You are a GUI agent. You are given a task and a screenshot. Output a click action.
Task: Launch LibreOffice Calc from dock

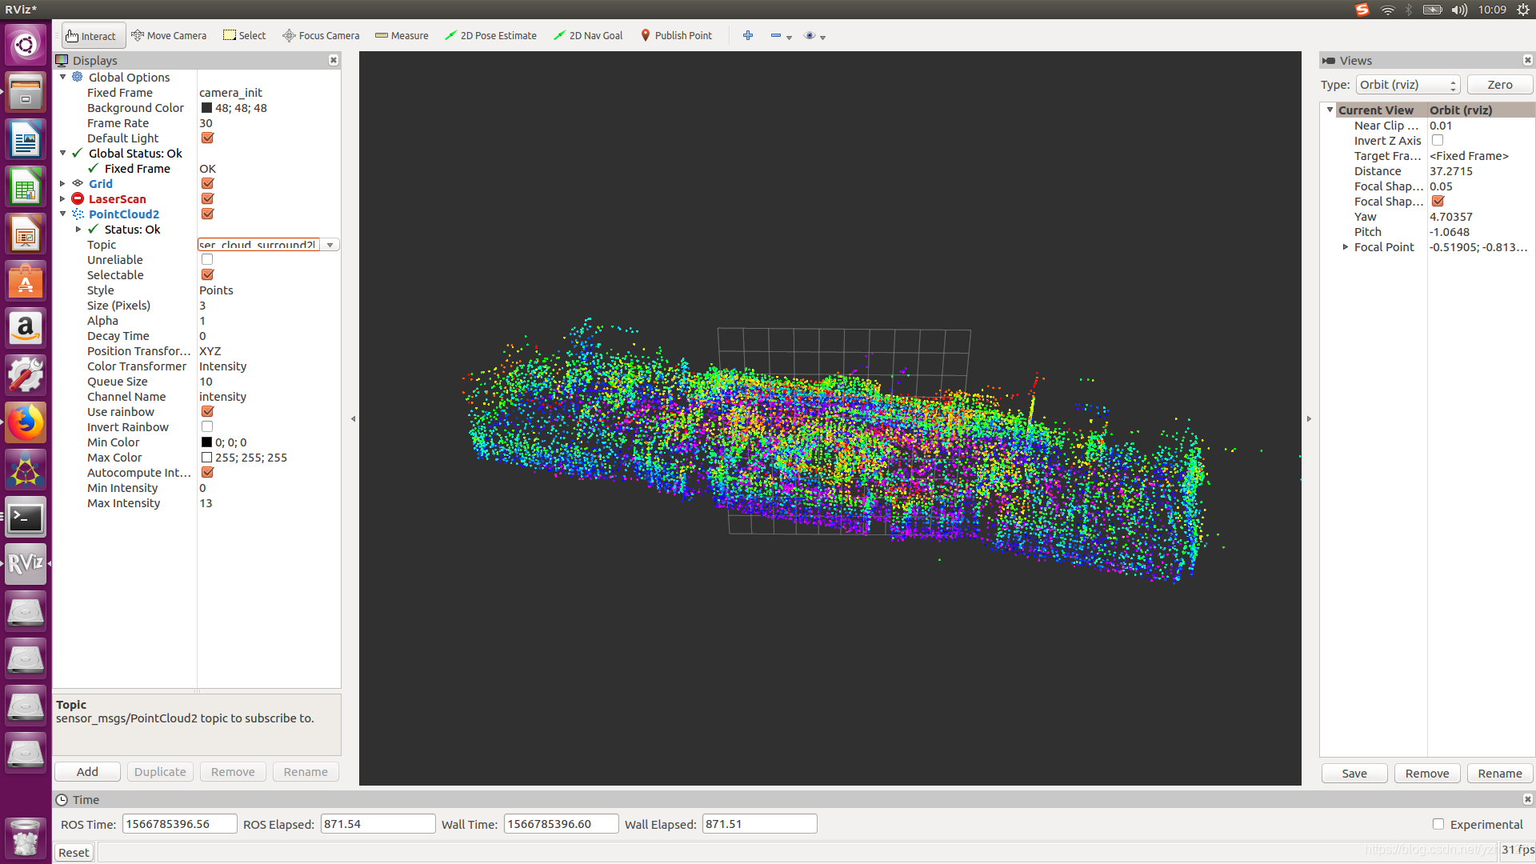point(26,186)
